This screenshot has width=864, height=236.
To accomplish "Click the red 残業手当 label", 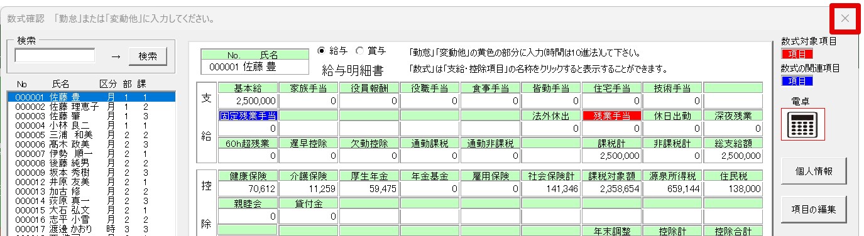I will point(612,115).
